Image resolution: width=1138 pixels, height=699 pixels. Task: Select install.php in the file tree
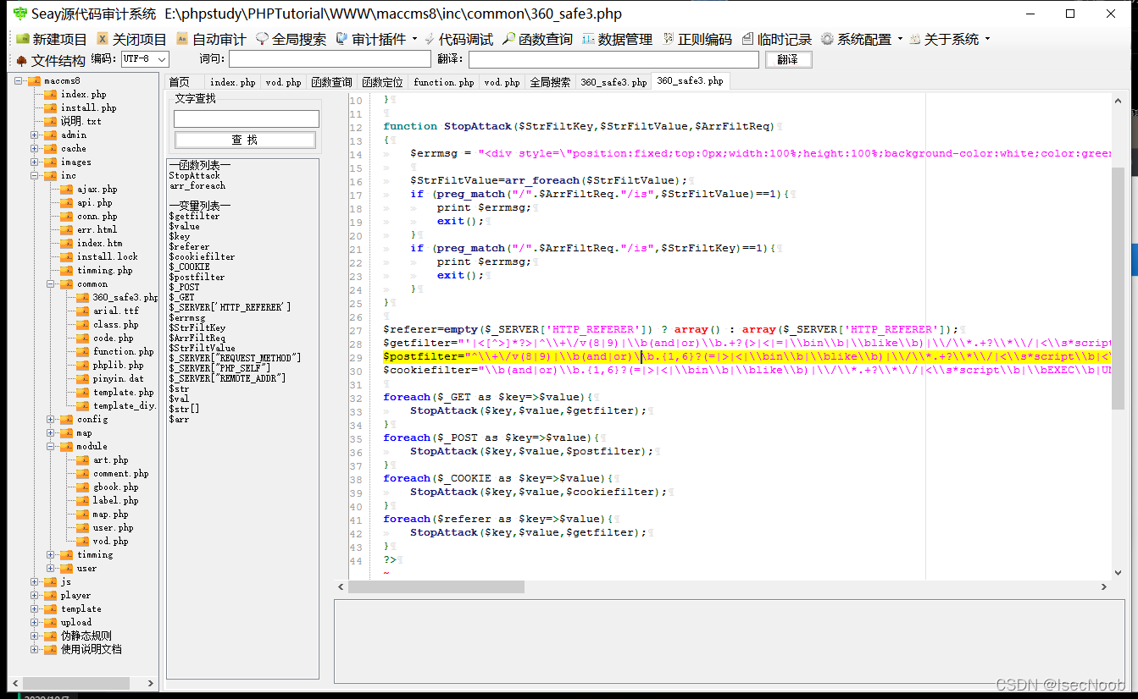click(x=88, y=108)
